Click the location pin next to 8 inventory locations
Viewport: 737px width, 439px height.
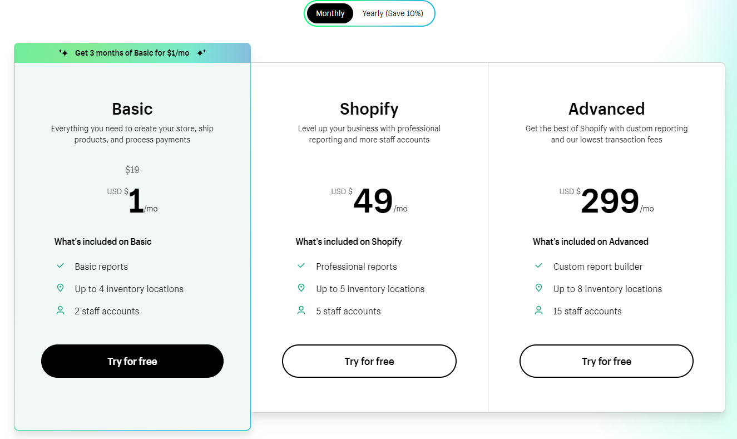(x=538, y=288)
